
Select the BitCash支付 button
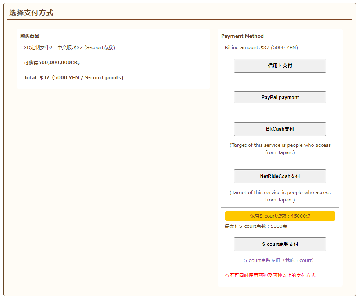(x=280, y=129)
